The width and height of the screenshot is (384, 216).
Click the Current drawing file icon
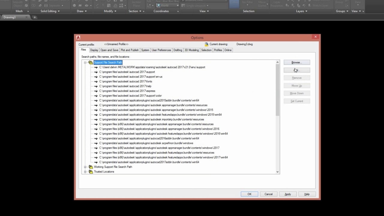206,44
